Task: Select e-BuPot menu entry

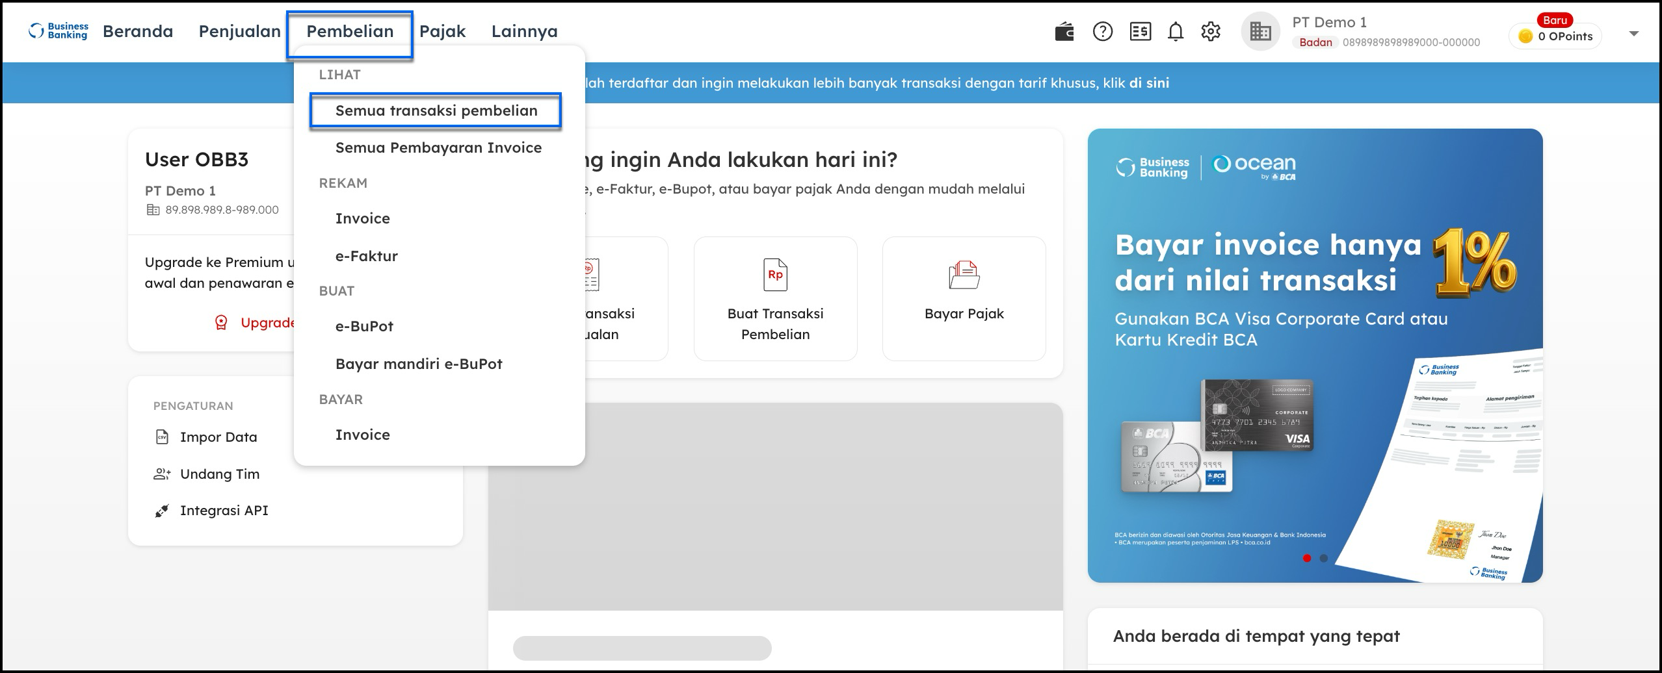Action: point(364,326)
